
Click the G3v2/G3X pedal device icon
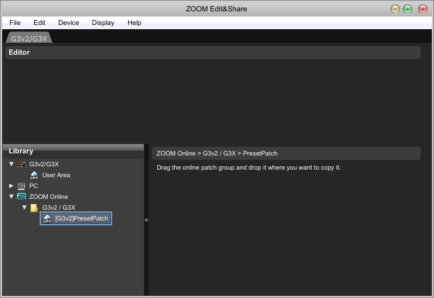click(21, 165)
